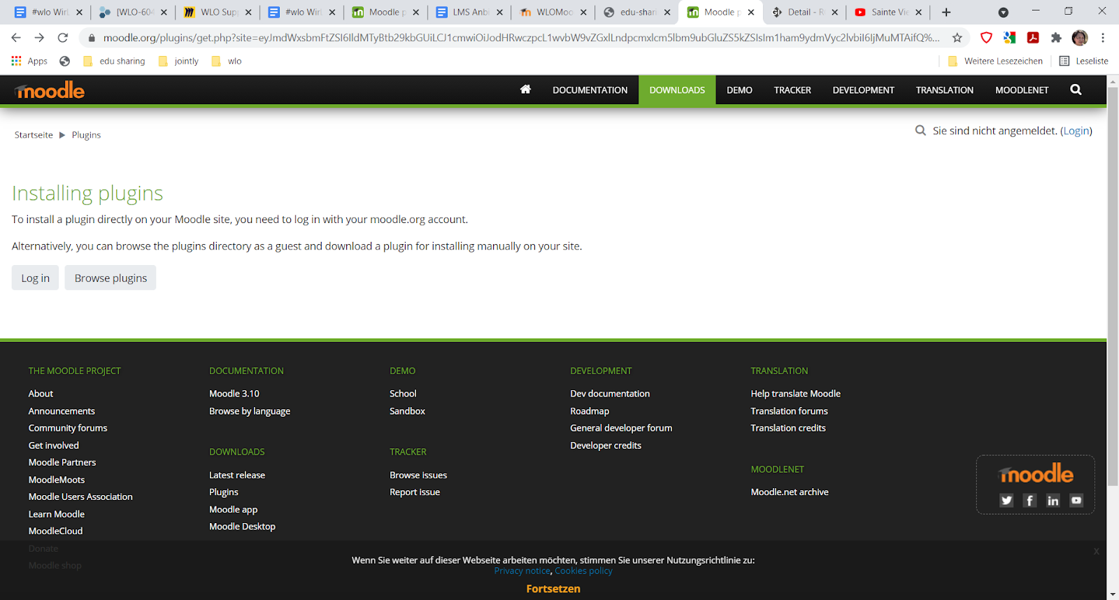Open Startseite breadcrumb link
The height and width of the screenshot is (600, 1119).
pos(34,135)
